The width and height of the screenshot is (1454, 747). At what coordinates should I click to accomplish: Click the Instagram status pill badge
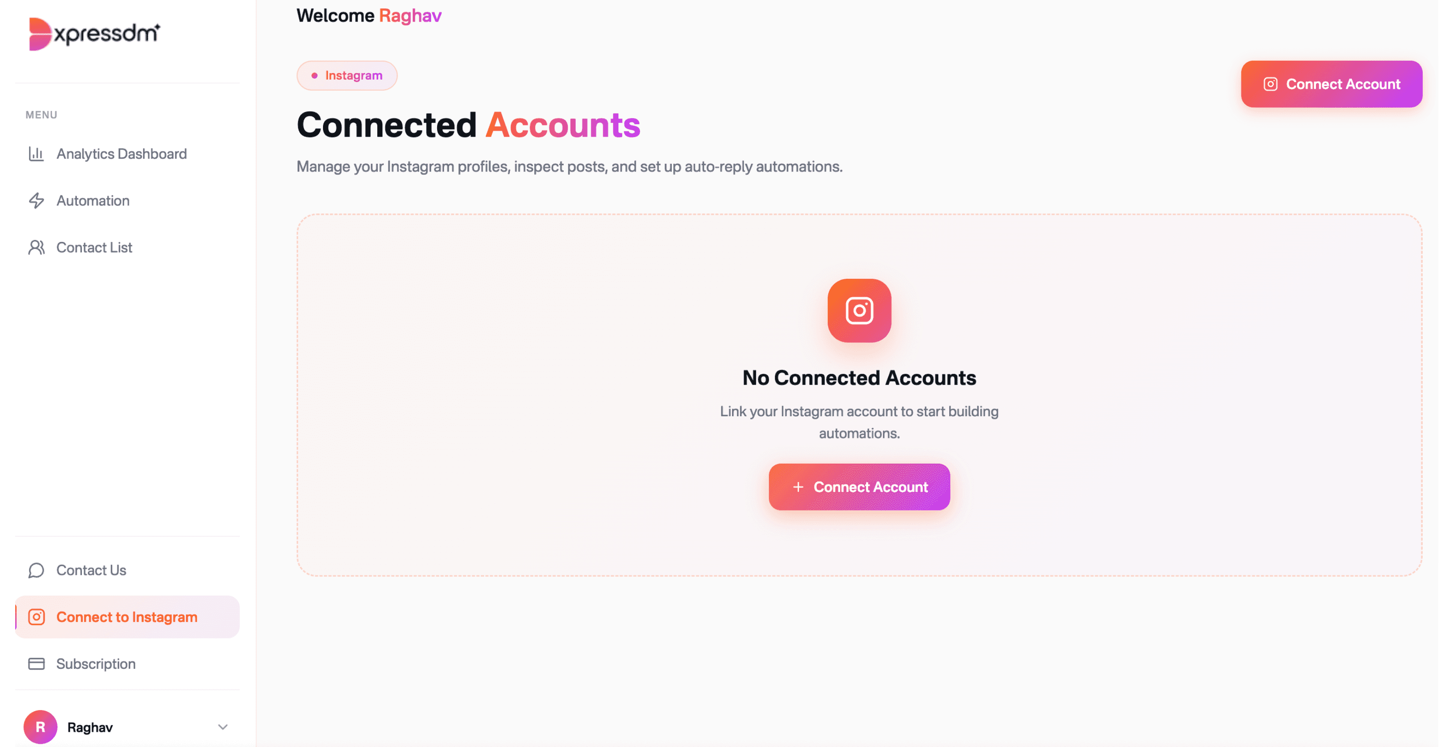coord(346,75)
